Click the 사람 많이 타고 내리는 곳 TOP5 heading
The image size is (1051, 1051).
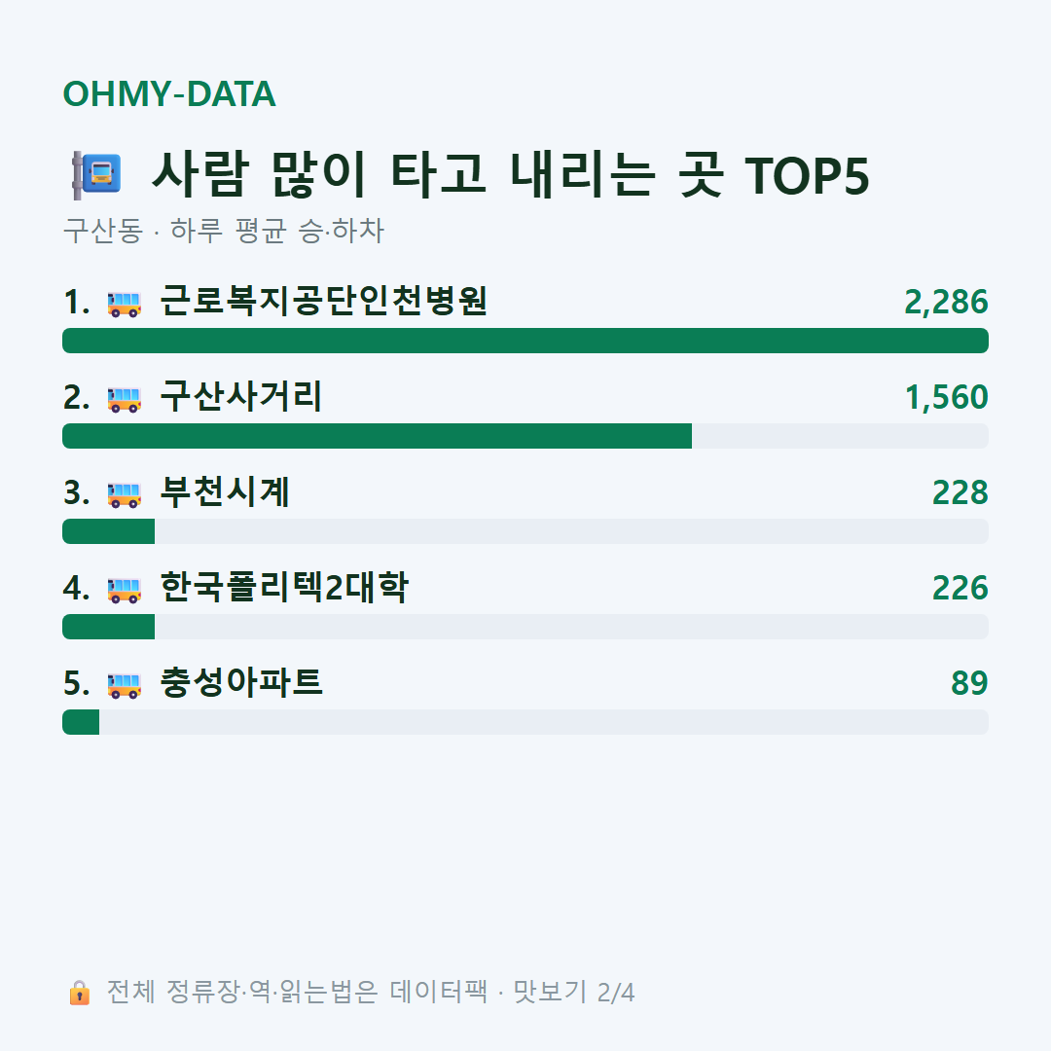510,175
